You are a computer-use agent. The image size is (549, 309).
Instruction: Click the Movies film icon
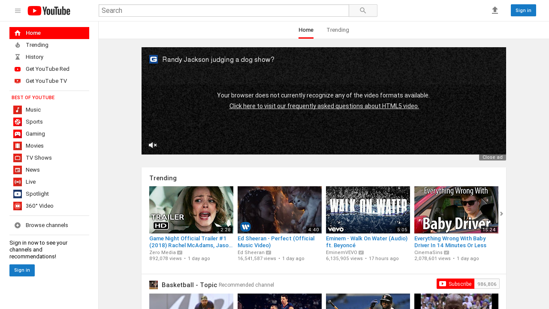18,146
